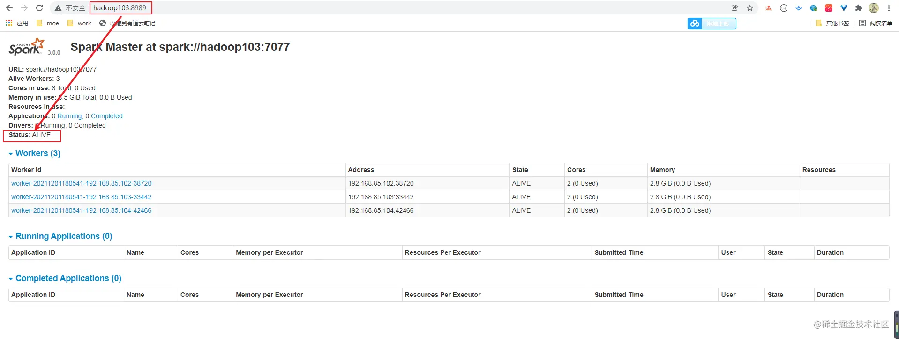
Task: Click the blue funnel extension icon
Action: (x=844, y=8)
